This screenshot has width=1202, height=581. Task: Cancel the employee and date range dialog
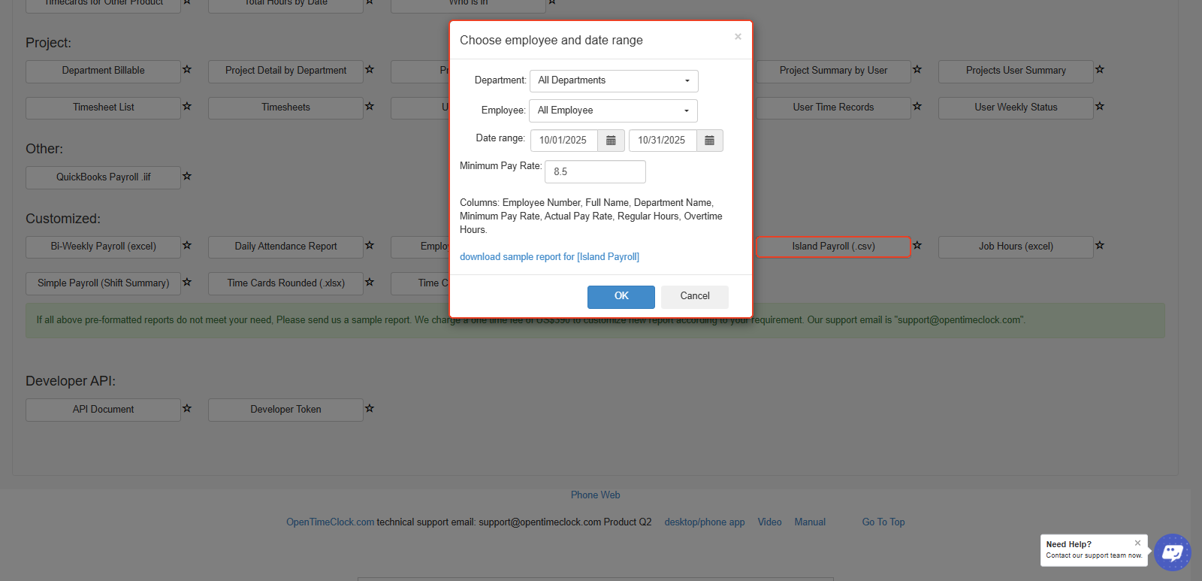694,296
